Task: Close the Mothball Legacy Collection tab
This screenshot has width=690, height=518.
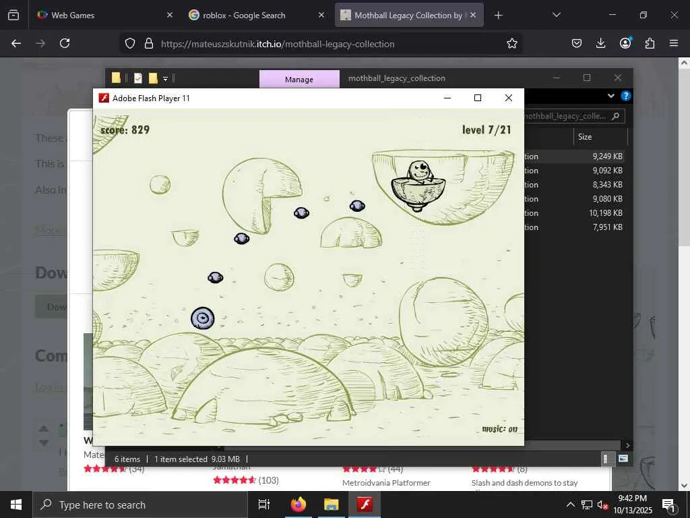Action: click(x=472, y=15)
